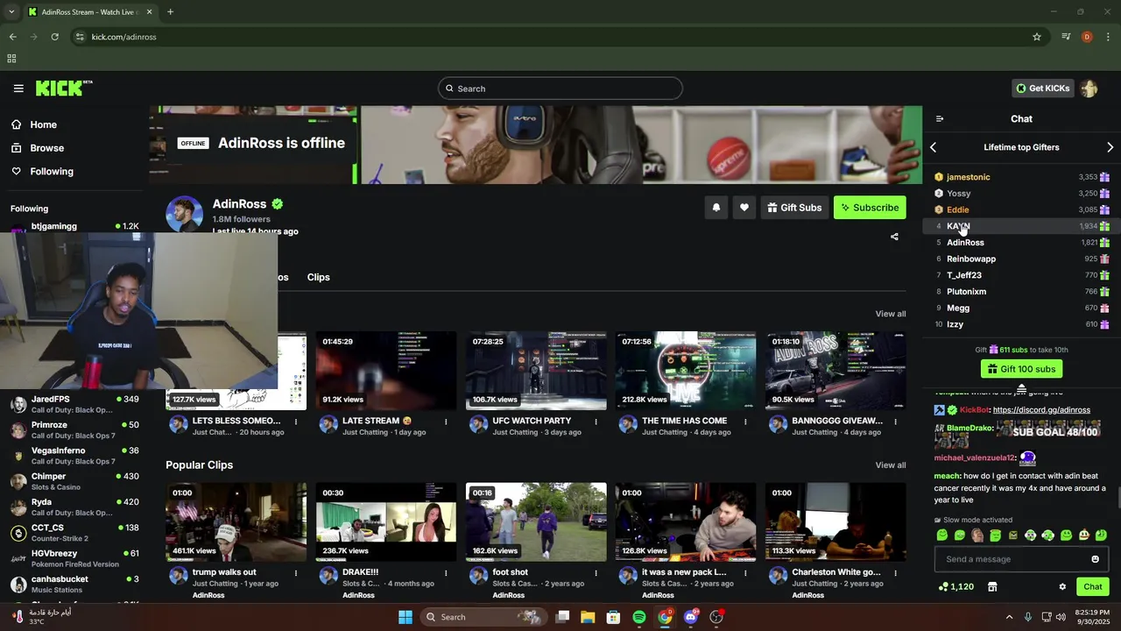Screen dimensions: 1121x631
Task: Open options menu for THE TIME HAS COME
Action: (745, 422)
